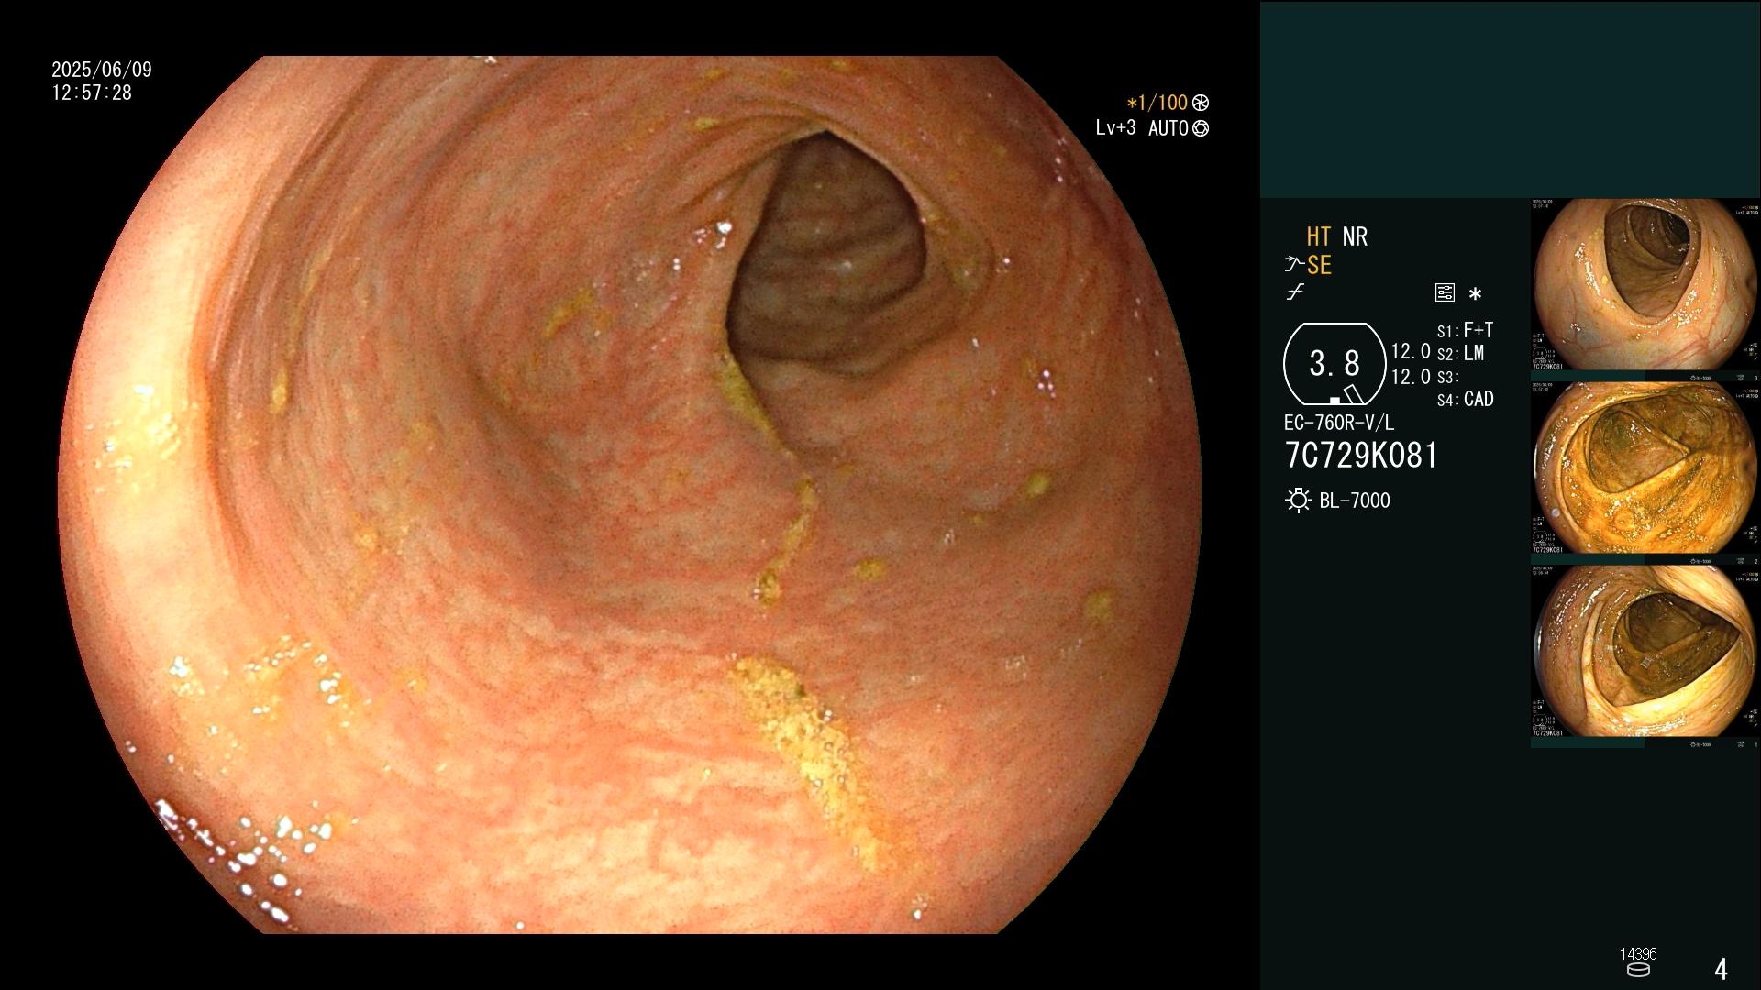Screen dimensions: 1761x990
Task: Click the asterisk indicator next to the sliders icon
Action: click(x=1475, y=294)
